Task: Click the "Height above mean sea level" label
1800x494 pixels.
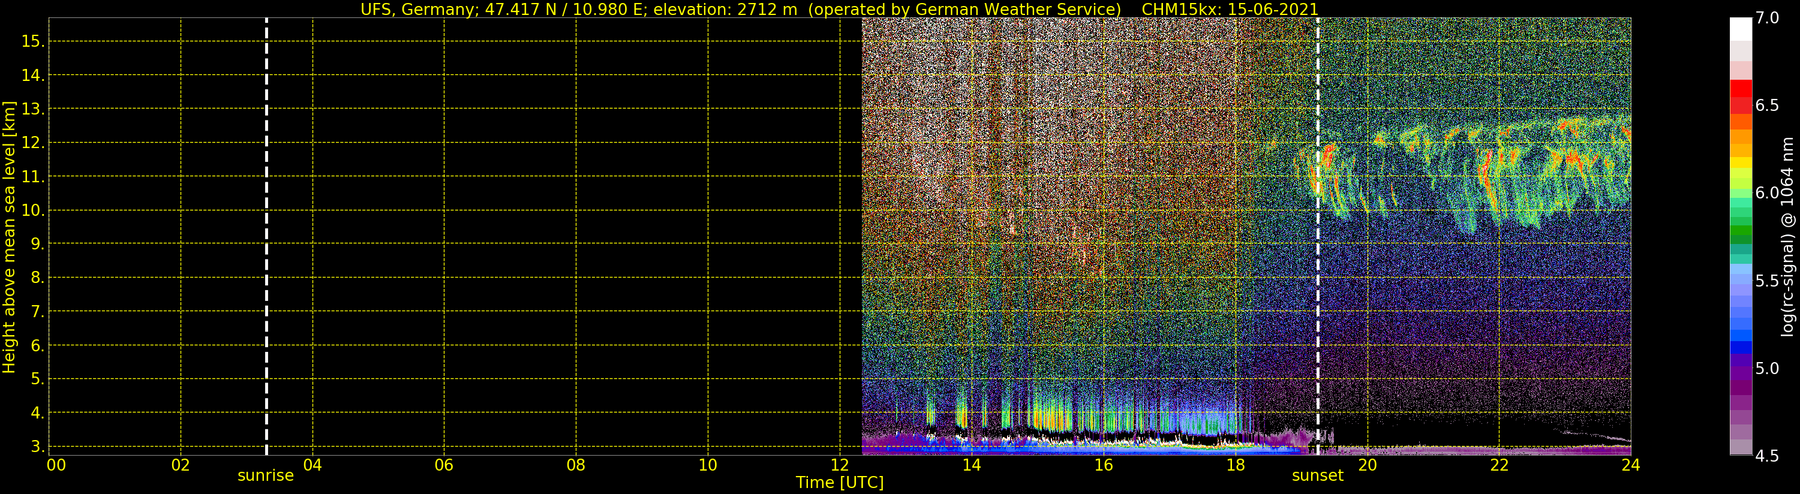Action: point(9,237)
